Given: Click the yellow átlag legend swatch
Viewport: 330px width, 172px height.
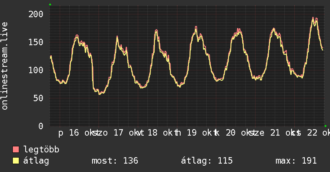Looking at the screenshot, I should pos(16,161).
